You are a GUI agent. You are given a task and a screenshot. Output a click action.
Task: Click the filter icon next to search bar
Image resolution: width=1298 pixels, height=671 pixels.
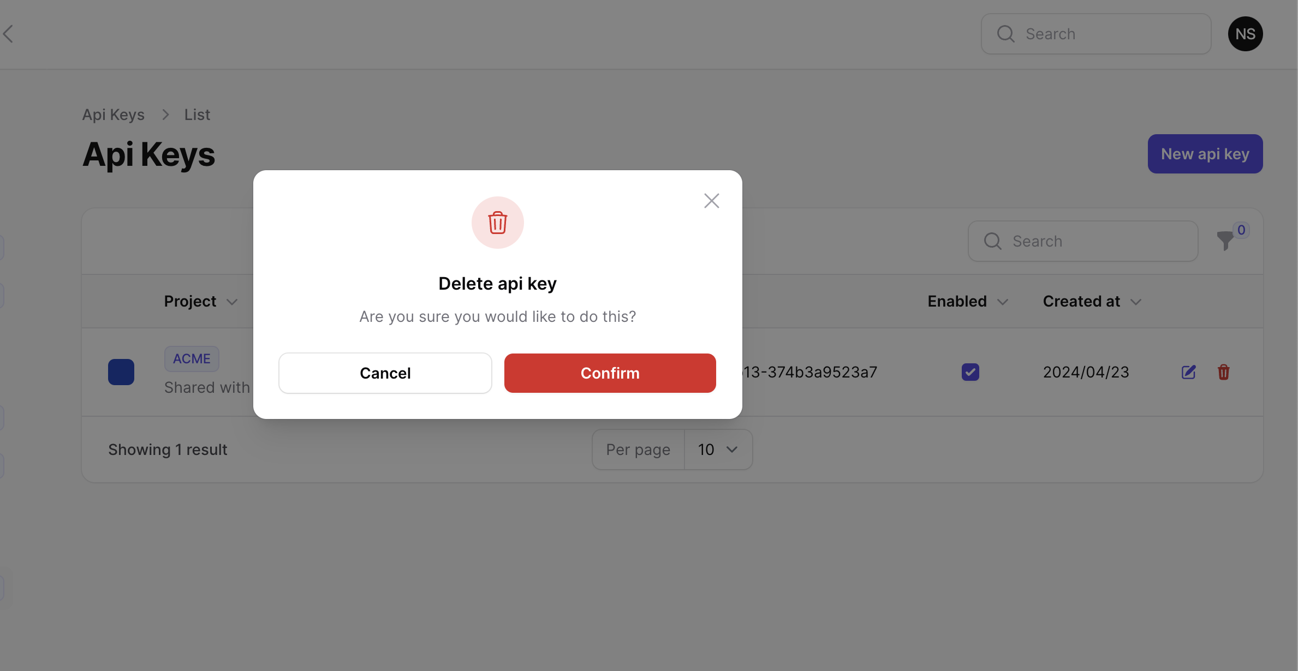pyautogui.click(x=1224, y=241)
